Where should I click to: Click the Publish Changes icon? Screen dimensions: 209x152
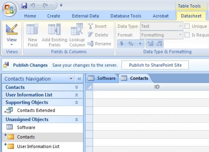tap(6, 65)
